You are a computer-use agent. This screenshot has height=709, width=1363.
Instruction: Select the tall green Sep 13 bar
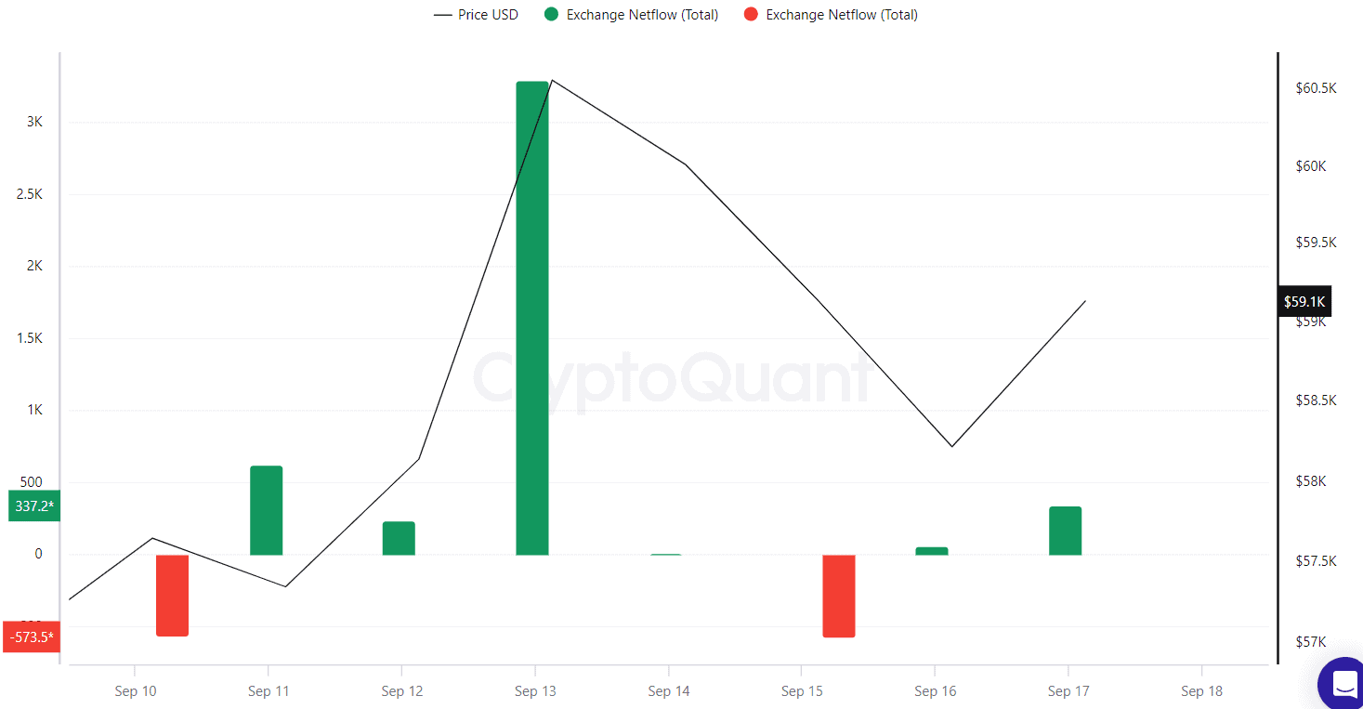pos(532,318)
